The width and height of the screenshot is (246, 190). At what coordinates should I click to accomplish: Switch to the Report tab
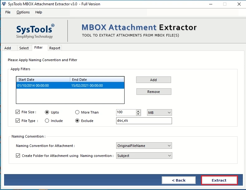click(55, 48)
